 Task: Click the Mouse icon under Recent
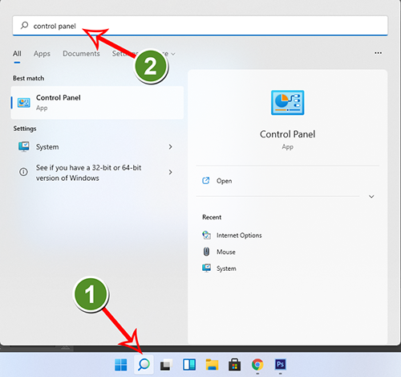[x=206, y=252]
